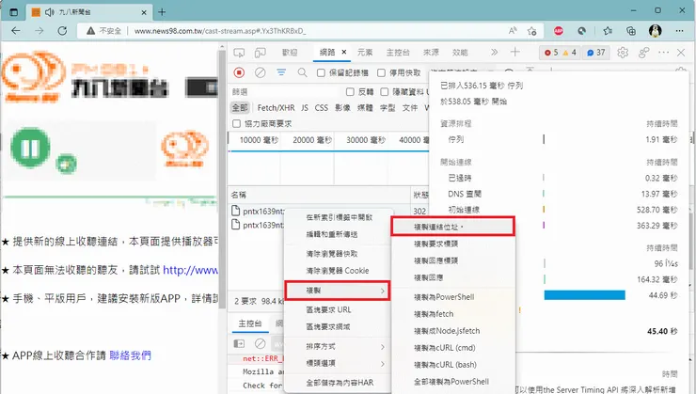Tick the 協力廠商要求 checkbox
Image resolution: width=696 pixels, height=394 pixels.
(237, 123)
